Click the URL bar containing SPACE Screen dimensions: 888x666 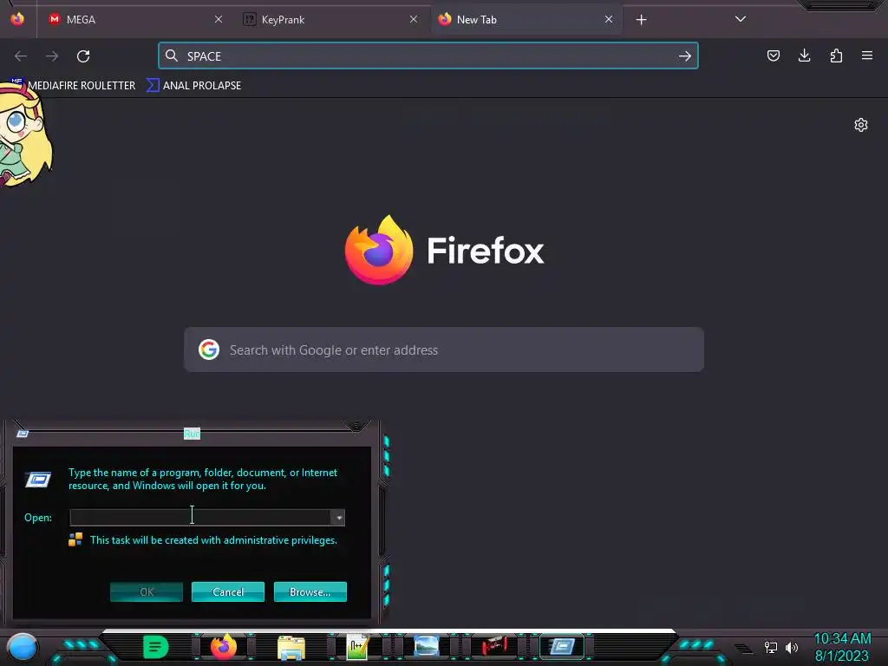pyautogui.click(x=428, y=56)
